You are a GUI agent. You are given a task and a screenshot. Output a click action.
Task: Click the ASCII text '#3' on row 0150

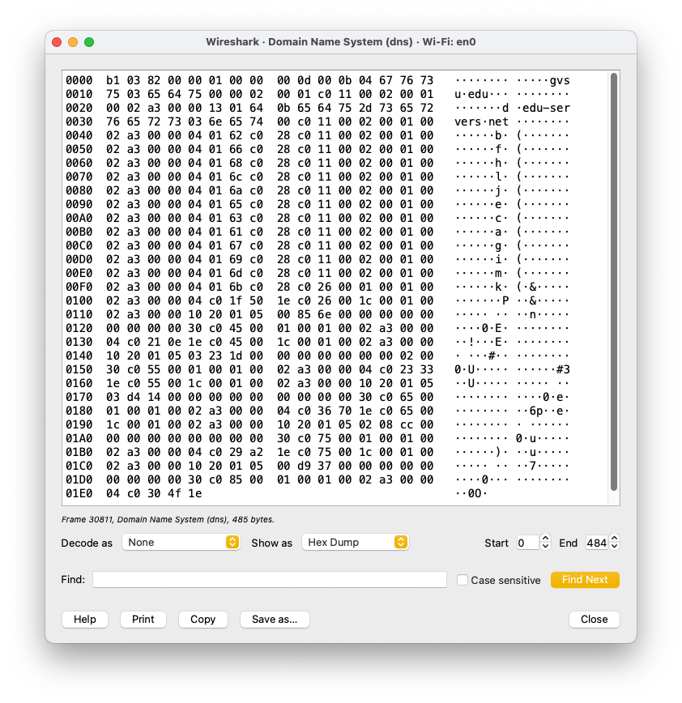(x=563, y=370)
